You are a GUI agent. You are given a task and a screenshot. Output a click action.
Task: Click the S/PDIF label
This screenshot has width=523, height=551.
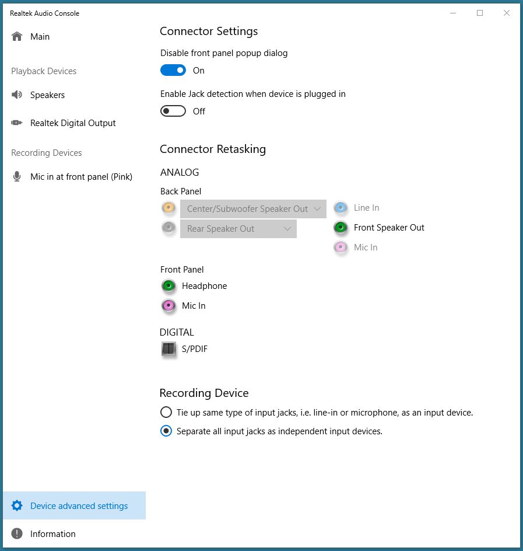click(195, 349)
